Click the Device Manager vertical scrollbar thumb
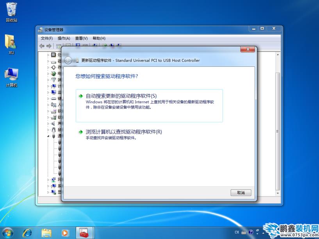 tap(278, 131)
